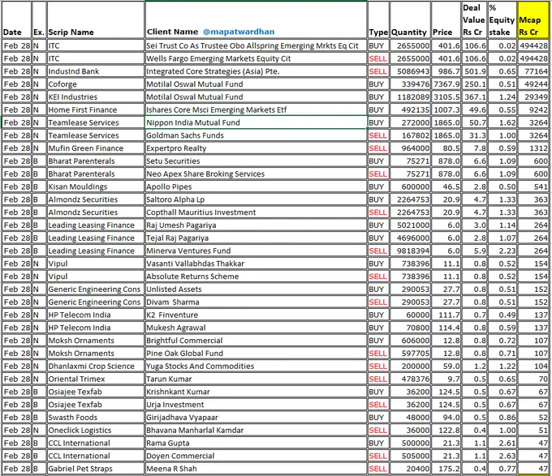552x476 pixels.
Task: Select the 3105.5 price cell
Action: [x=446, y=97]
